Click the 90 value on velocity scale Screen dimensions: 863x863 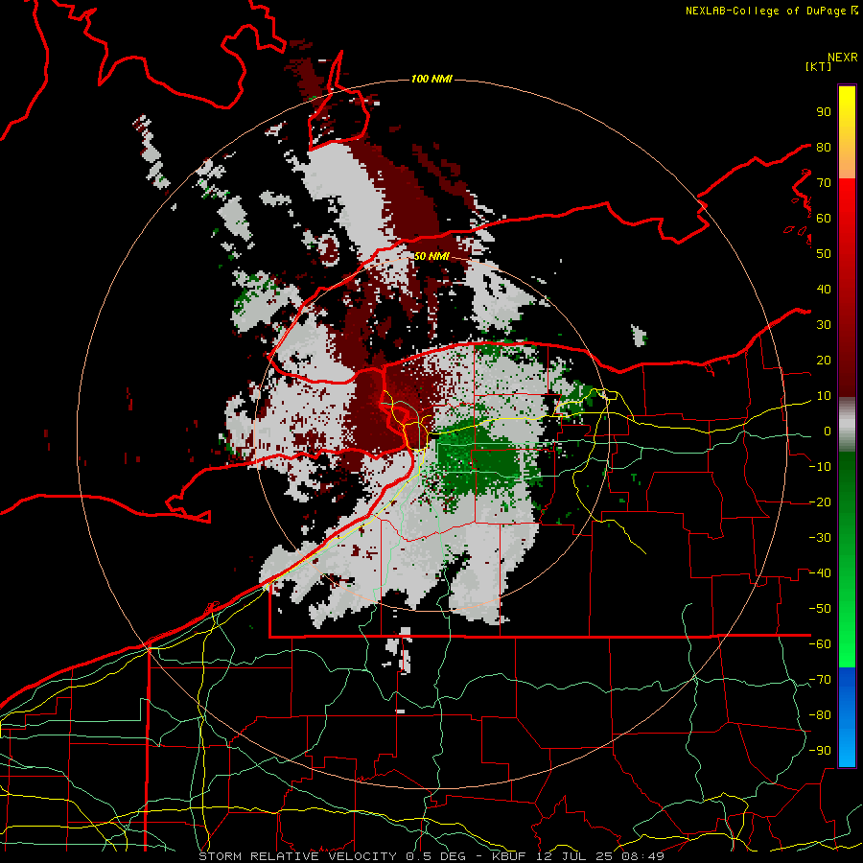click(x=824, y=112)
